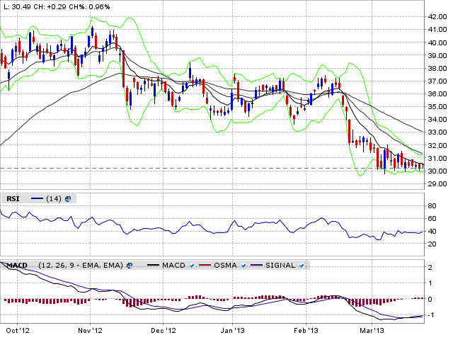Select the RSI indicator panel label

12,199
